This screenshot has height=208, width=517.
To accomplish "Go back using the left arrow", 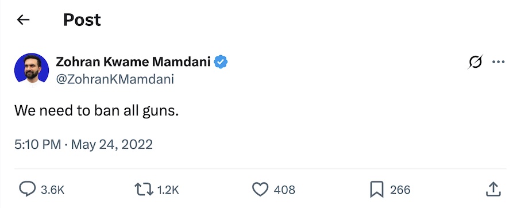I will coord(23,20).
